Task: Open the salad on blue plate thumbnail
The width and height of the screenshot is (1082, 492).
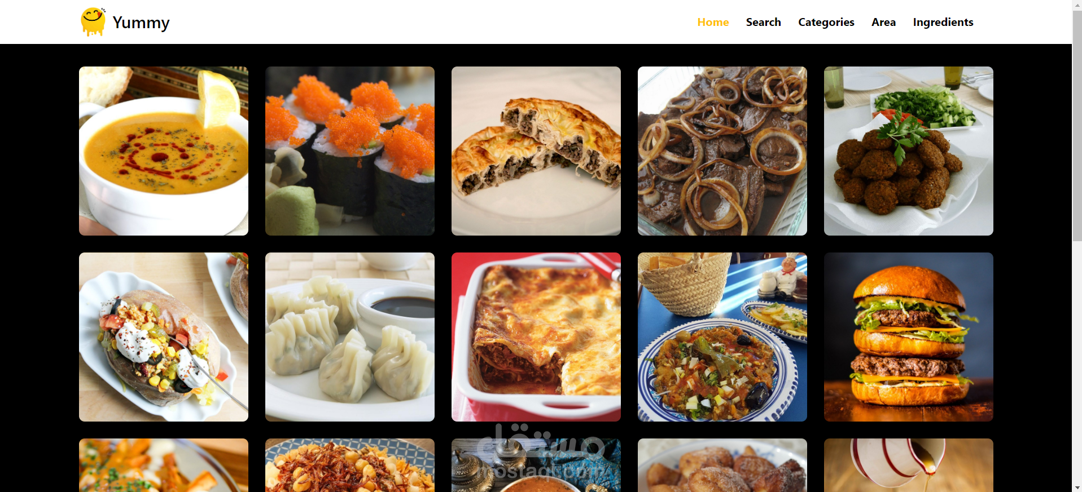Action: 722,337
